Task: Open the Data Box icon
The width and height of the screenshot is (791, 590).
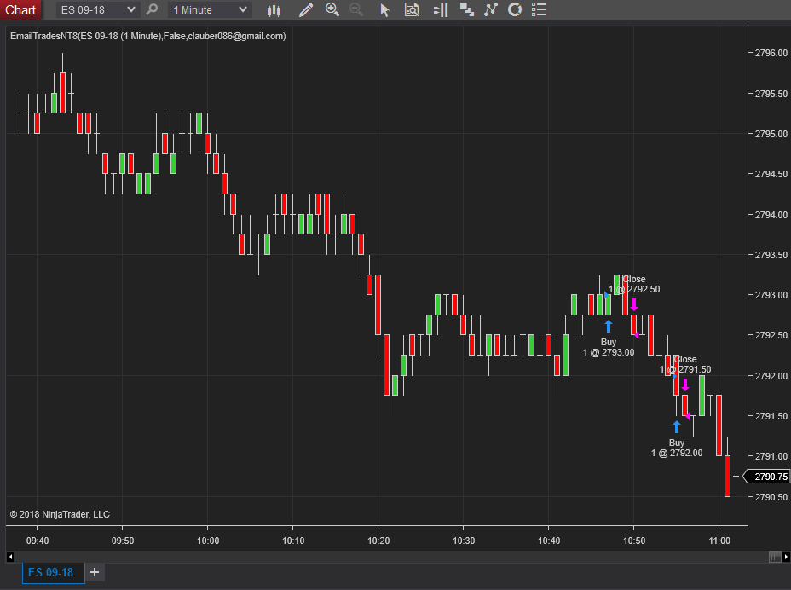Action: [x=412, y=9]
